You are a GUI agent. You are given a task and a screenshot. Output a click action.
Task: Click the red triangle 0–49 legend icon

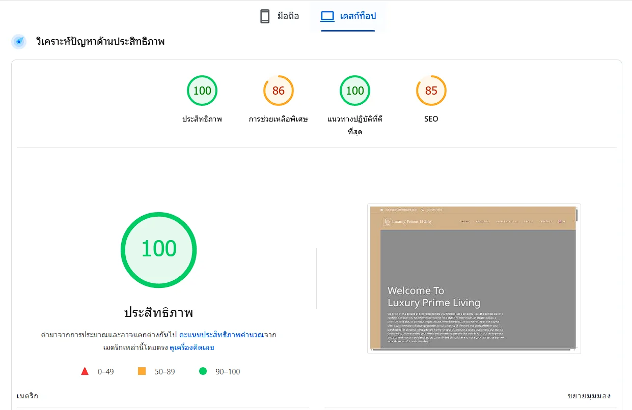85,371
